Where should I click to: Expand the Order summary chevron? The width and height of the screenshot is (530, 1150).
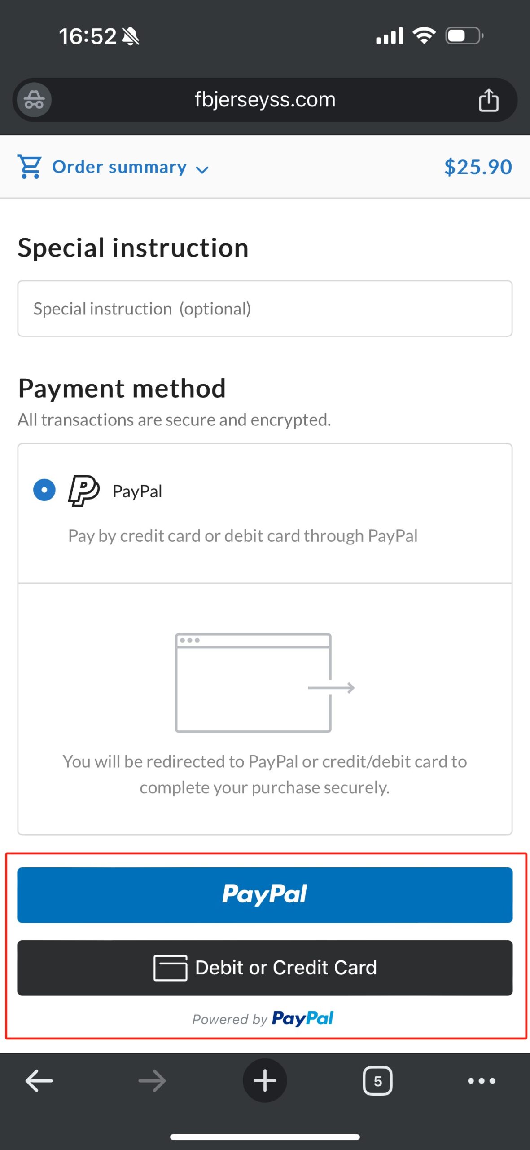pyautogui.click(x=202, y=169)
